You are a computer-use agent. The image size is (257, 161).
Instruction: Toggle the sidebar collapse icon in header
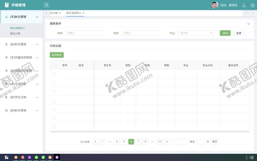46,5
